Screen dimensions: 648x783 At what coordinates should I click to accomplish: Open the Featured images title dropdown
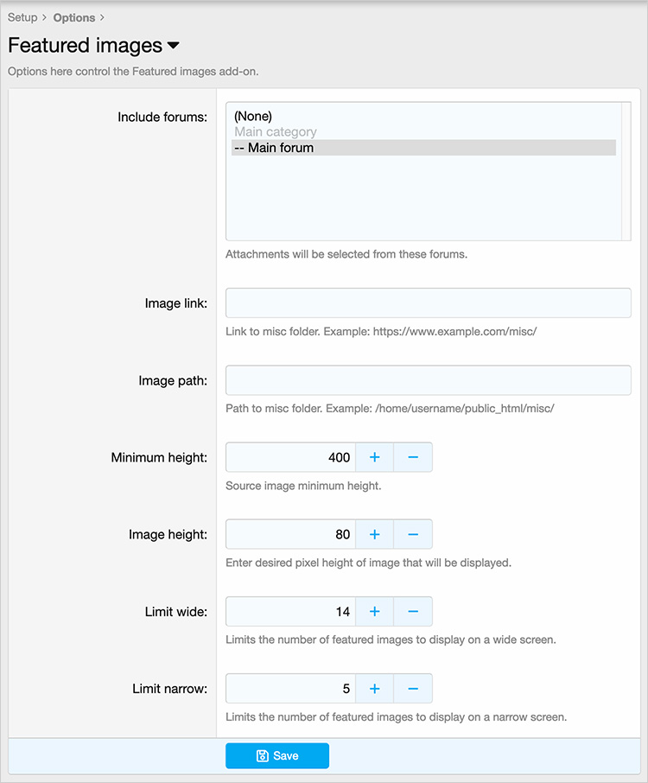173,46
